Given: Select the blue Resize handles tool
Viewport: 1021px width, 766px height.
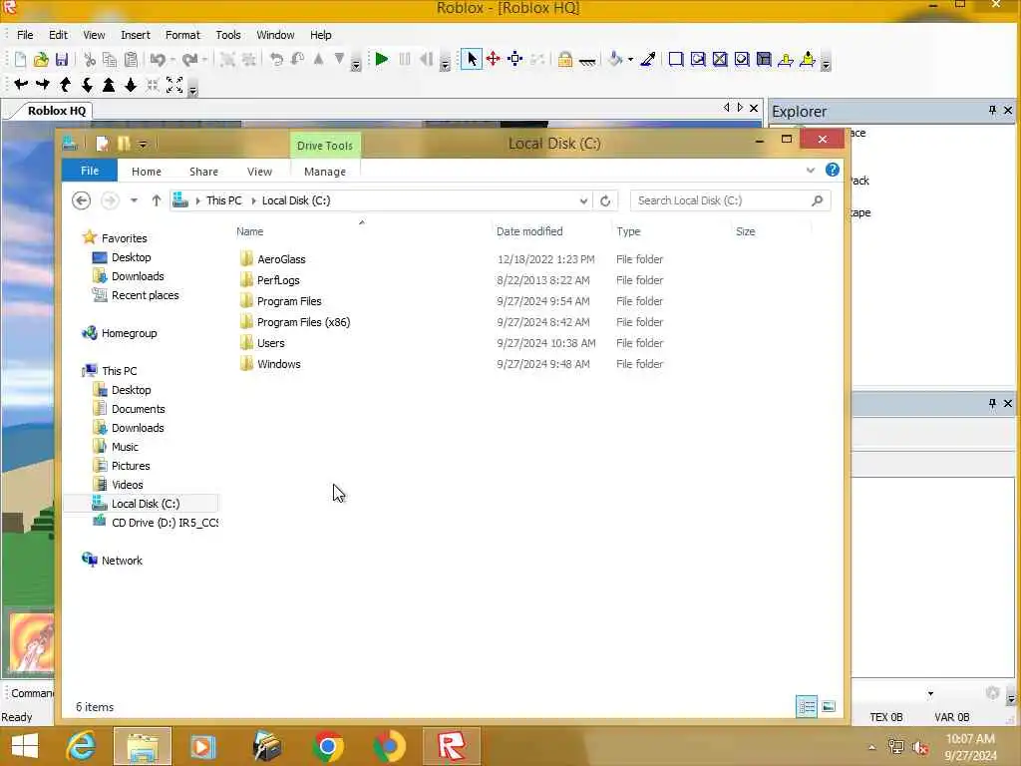Looking at the screenshot, I should [515, 60].
